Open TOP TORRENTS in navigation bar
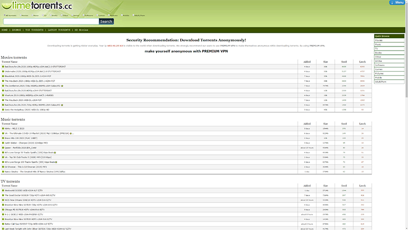 34,30
